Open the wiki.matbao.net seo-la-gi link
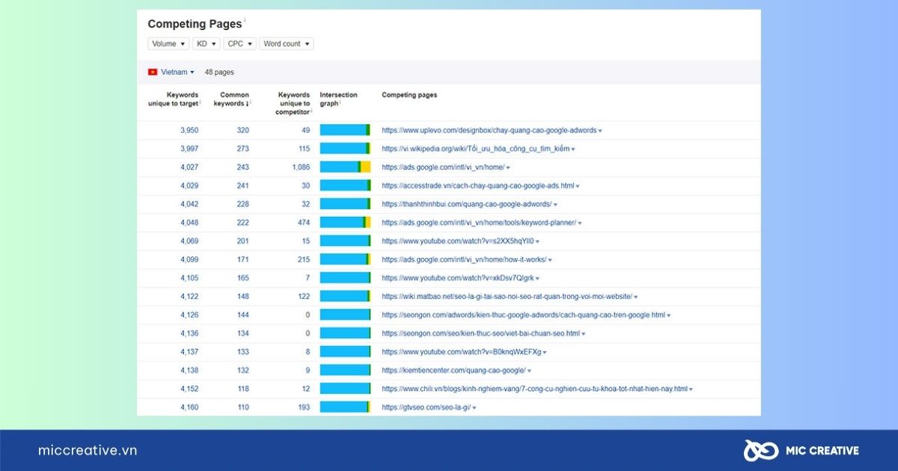Screen dimensions: 898x471 tap(507, 296)
